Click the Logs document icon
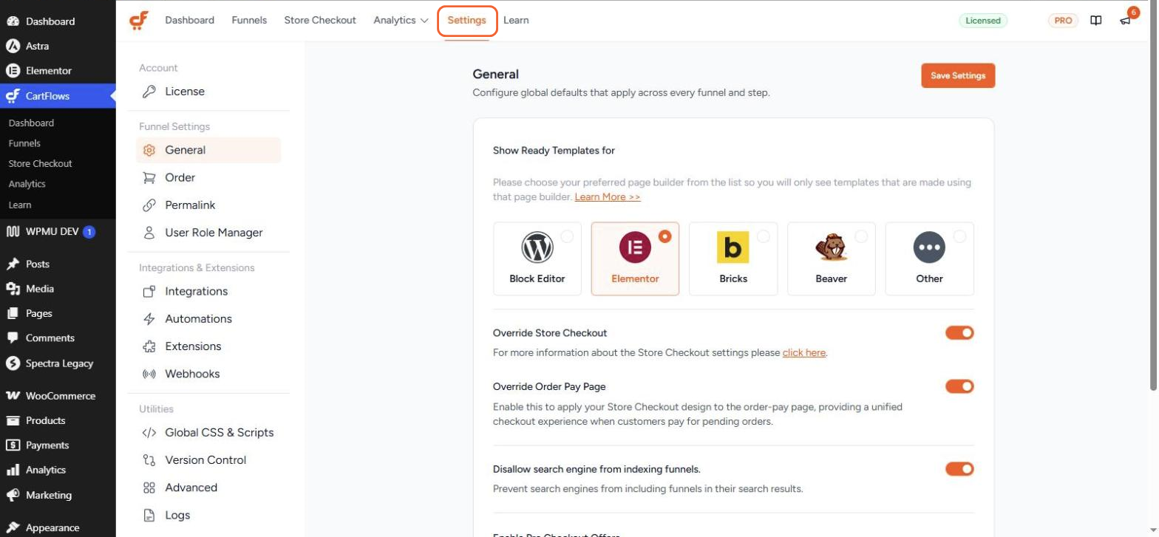 tap(149, 516)
